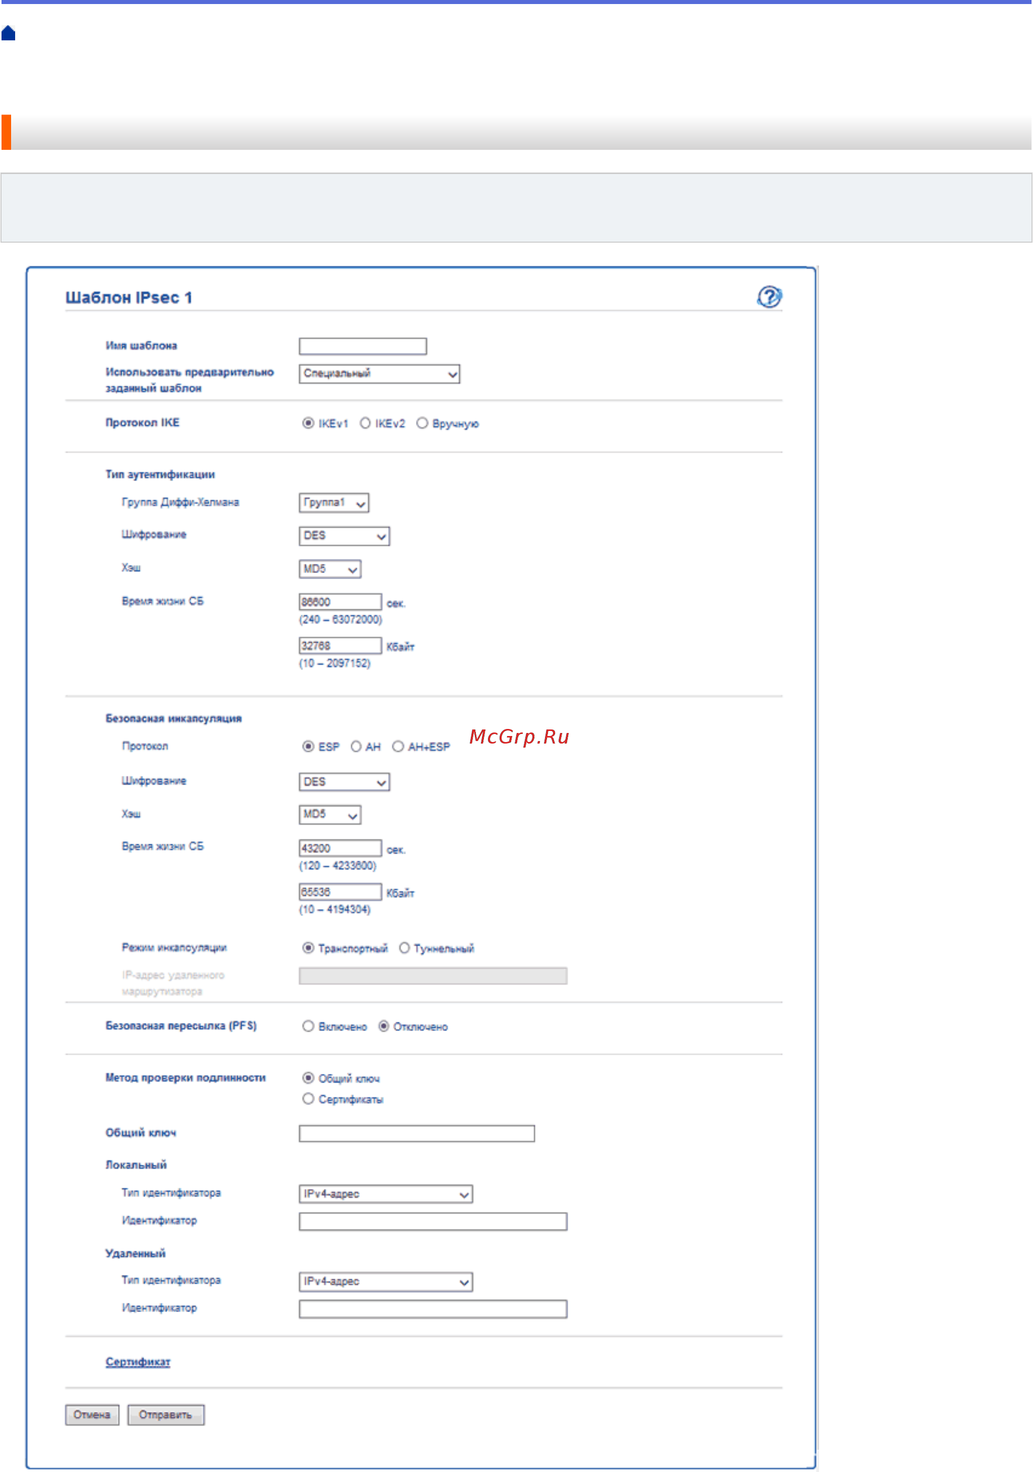This screenshot has height=1472, width=1033.
Task: Click the Общий ключ input field
Action: click(416, 1134)
